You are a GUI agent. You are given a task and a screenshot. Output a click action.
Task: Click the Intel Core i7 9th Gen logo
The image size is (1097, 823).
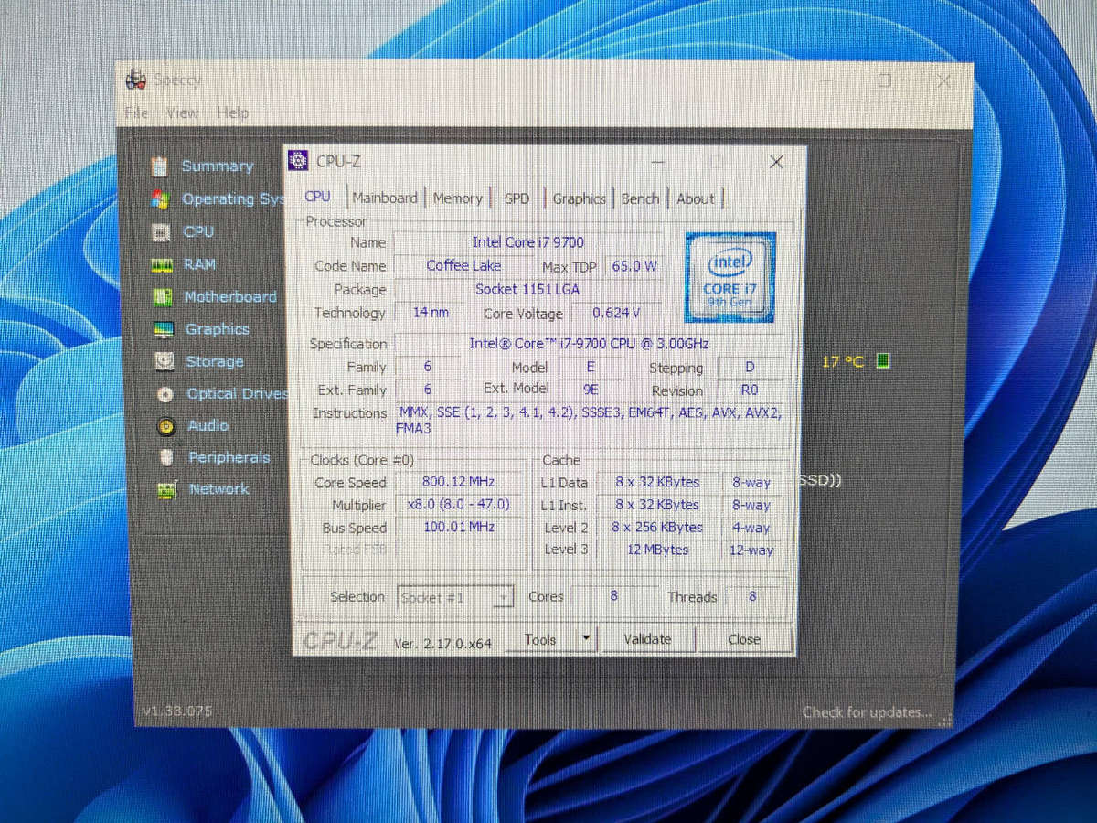(730, 277)
